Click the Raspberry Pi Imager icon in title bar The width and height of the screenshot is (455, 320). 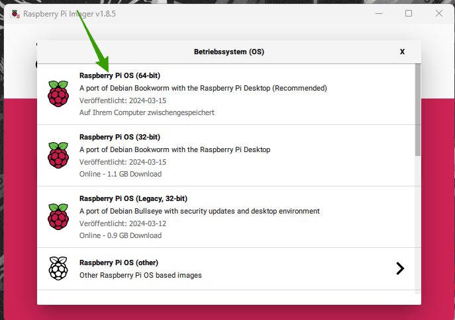click(x=15, y=14)
